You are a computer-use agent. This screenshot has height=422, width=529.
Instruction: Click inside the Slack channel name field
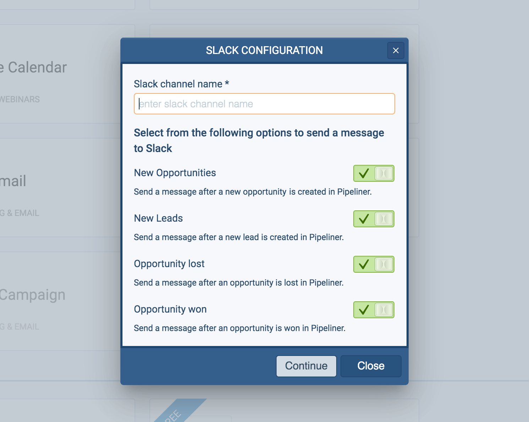point(264,104)
